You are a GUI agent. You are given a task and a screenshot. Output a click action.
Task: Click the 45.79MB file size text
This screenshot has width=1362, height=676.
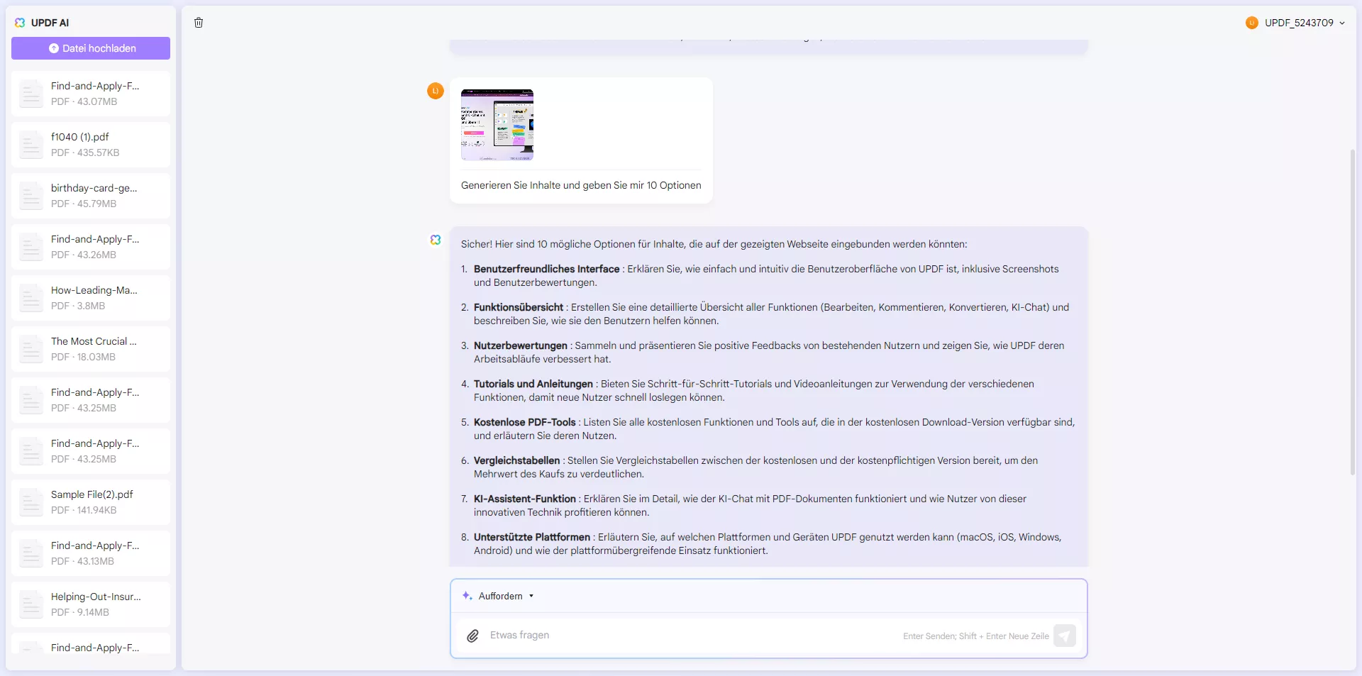[x=97, y=204]
